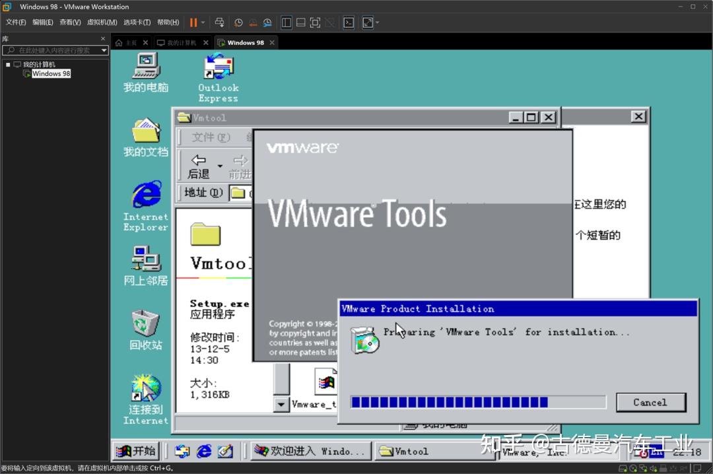Expand the pause button dropdown arrow
713x474 pixels.
pyautogui.click(x=203, y=22)
